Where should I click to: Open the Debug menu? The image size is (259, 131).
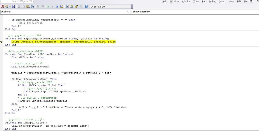point(213,2)
